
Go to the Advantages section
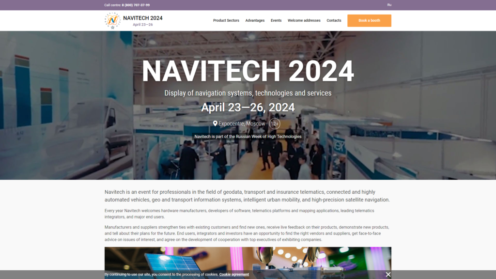tap(255, 20)
